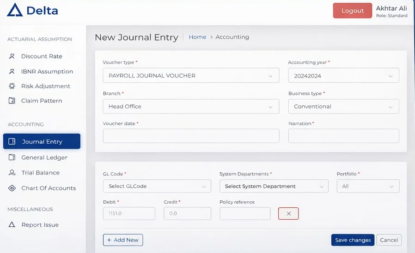Click the Debit amount field

point(129,214)
